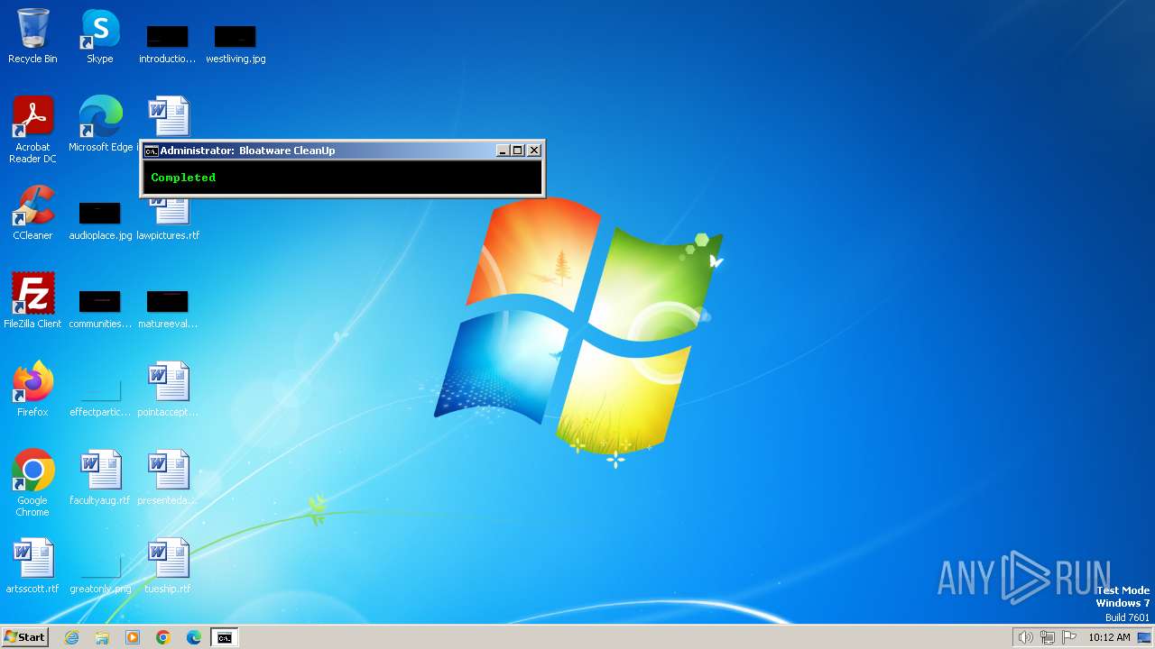Screen dimensions: 1155x649
Task: Close the Bloatware CleanUp window
Action: tap(534, 151)
